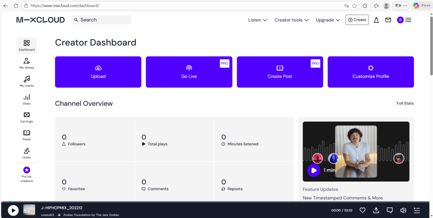This screenshot has width=433, height=218.
Task: Expand the Listen dropdown menu
Action: pos(257,20)
